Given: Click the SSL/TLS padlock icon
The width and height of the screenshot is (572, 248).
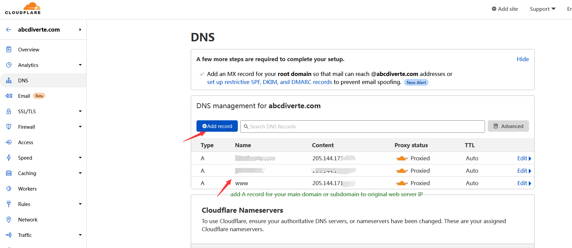Looking at the screenshot, I should tap(9, 111).
